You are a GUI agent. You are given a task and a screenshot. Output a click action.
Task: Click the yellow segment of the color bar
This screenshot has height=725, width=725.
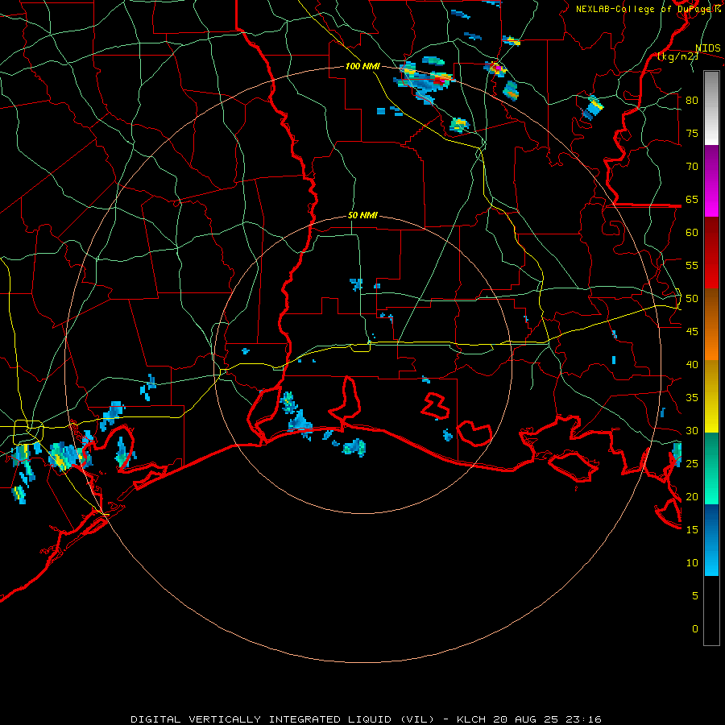click(x=711, y=396)
